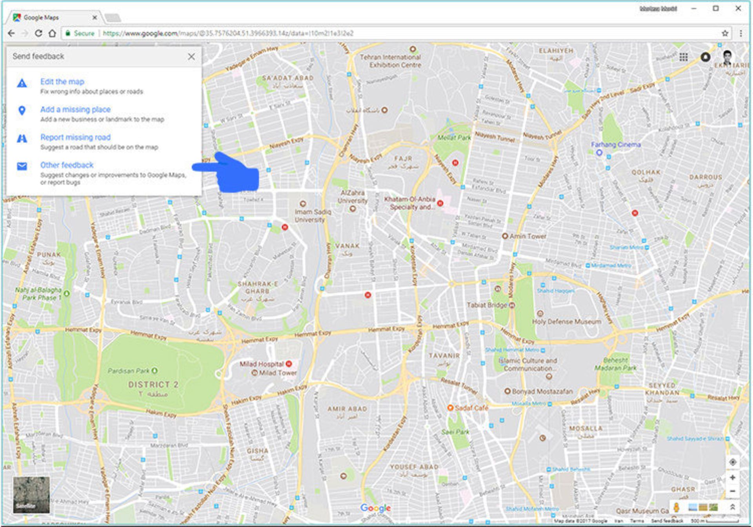Click Bonyad Mostazafan marker
The width and height of the screenshot is (753, 527).
click(507, 391)
